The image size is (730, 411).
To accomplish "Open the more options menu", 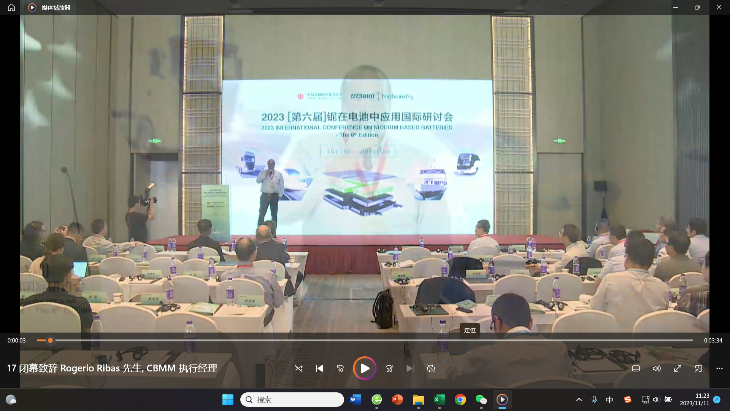I will point(719,368).
